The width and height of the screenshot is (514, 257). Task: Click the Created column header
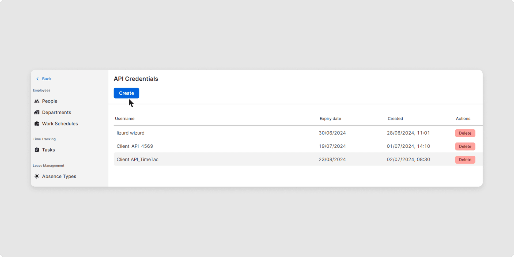click(395, 119)
